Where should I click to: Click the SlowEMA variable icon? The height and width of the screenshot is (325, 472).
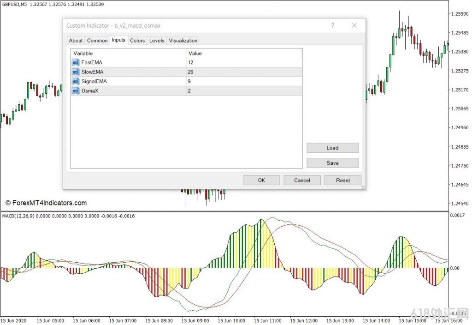click(x=76, y=72)
